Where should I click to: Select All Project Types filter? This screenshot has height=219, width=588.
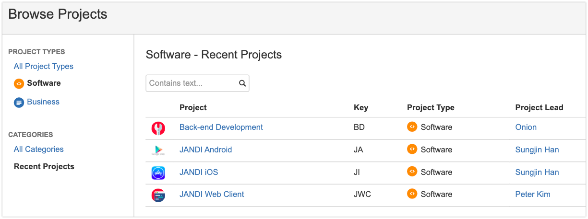pyautogui.click(x=44, y=66)
